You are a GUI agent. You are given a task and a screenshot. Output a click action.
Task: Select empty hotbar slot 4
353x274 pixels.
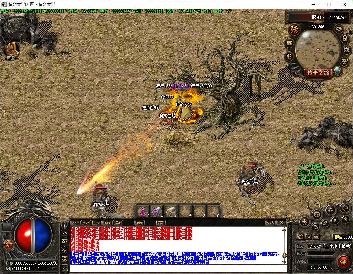185,212
